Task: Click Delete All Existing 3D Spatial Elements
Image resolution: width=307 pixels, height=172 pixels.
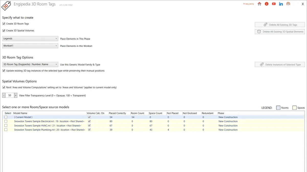Action: tap(280, 32)
